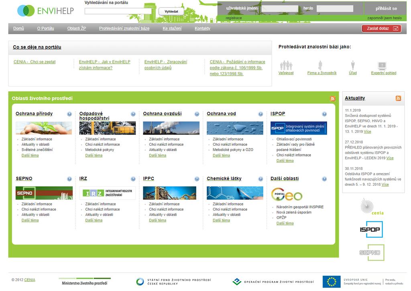Open EnviHELP - Zpracování osobních údajů link
Viewport: 411px width, 291px height.
pyautogui.click(x=166, y=65)
